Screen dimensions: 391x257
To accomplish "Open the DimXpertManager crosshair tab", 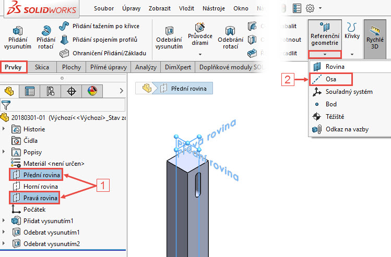I will pos(72,91).
